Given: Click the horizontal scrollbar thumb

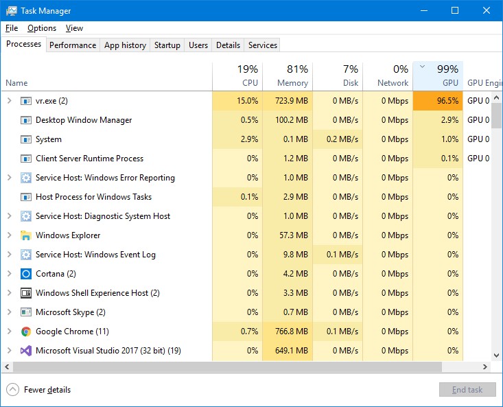Looking at the screenshot, I should [227, 367].
